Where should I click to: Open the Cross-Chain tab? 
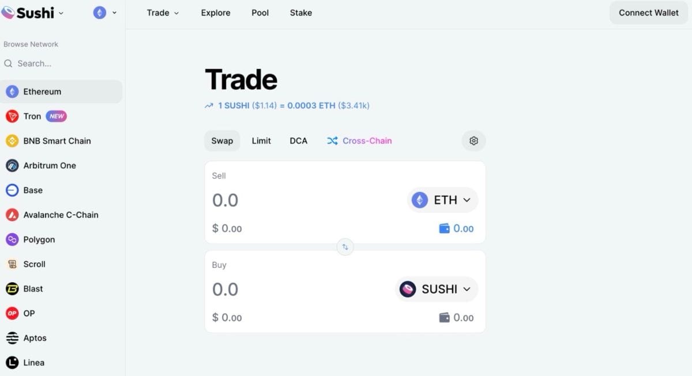359,140
